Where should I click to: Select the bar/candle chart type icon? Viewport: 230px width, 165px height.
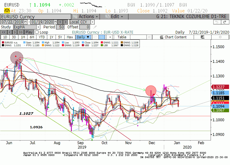coord(102,37)
